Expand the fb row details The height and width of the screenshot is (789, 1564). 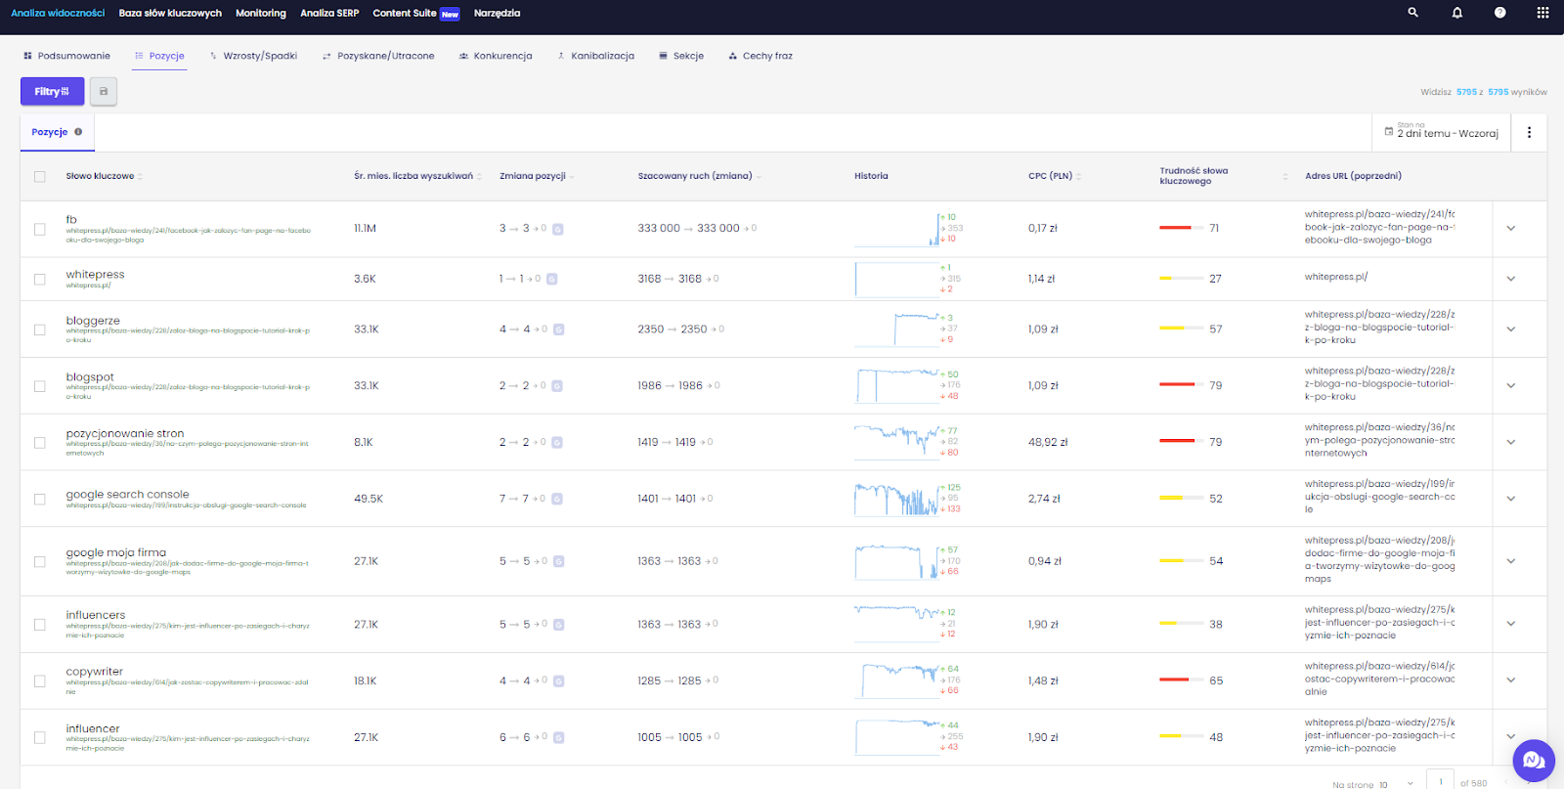[x=1511, y=229]
